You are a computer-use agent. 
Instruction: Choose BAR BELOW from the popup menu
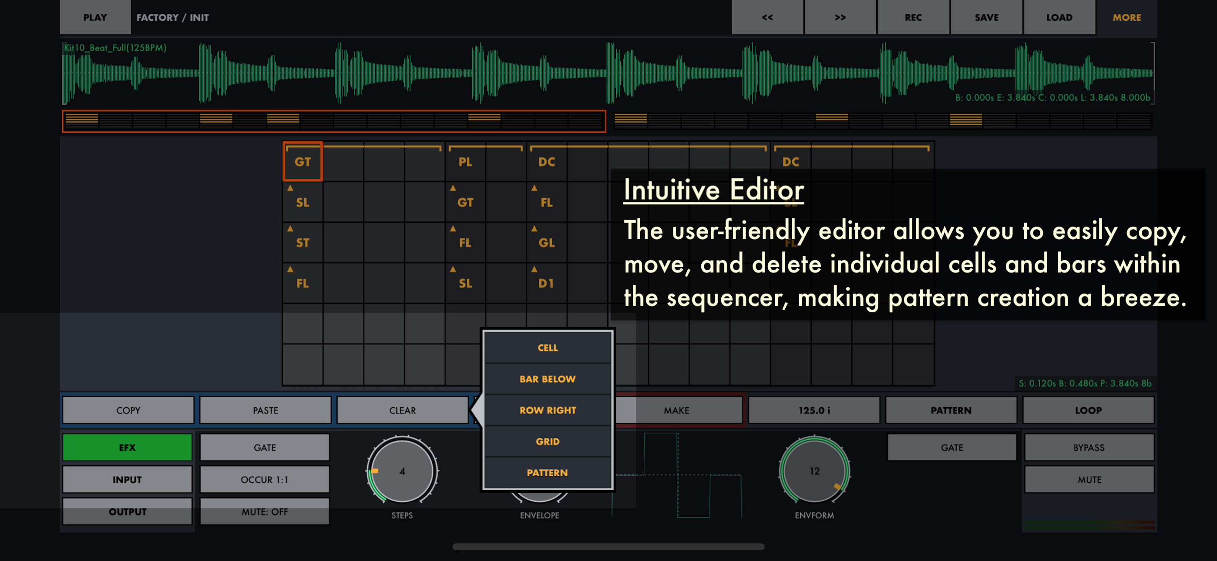click(x=548, y=379)
